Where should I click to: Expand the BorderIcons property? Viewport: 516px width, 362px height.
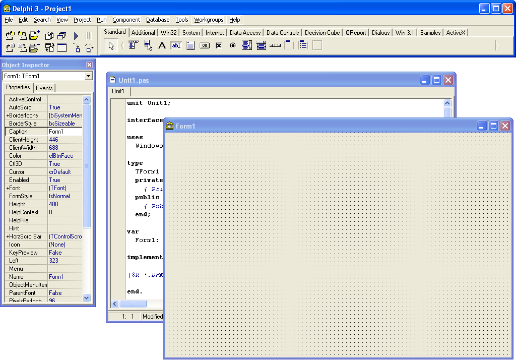[7, 115]
